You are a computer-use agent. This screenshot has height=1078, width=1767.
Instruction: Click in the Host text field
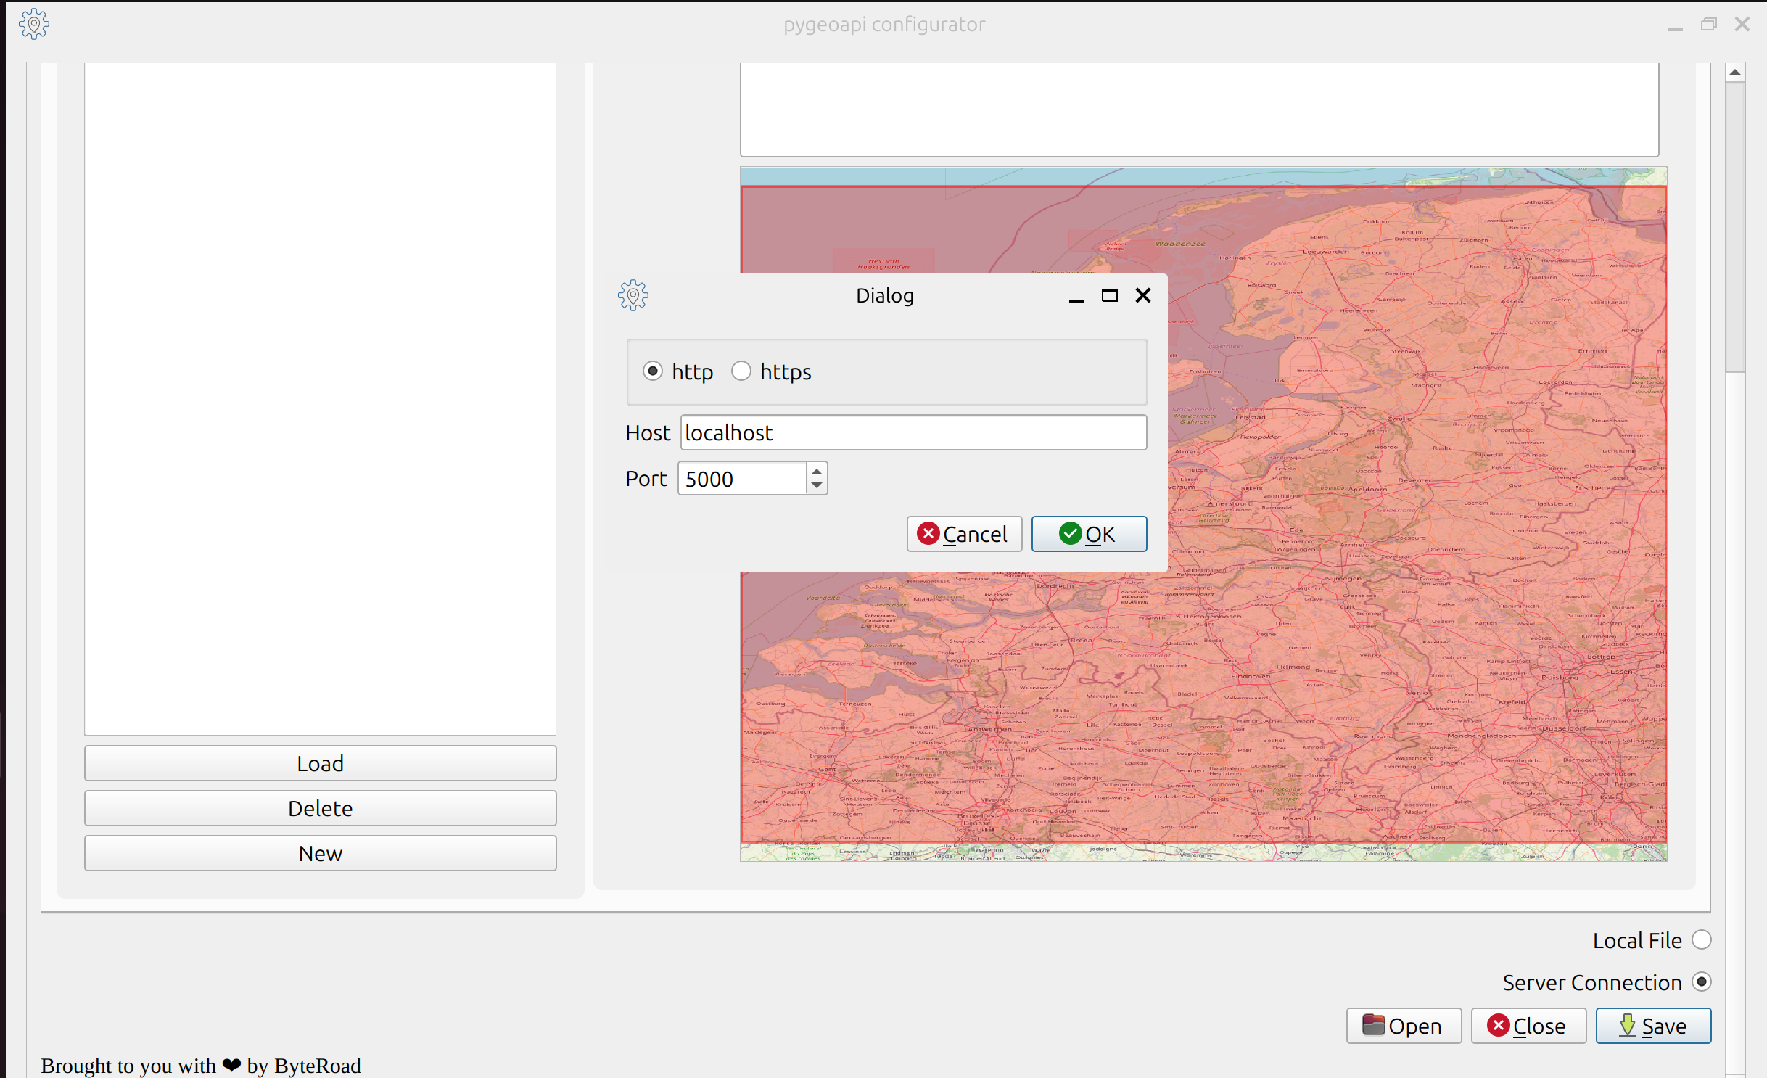913,432
